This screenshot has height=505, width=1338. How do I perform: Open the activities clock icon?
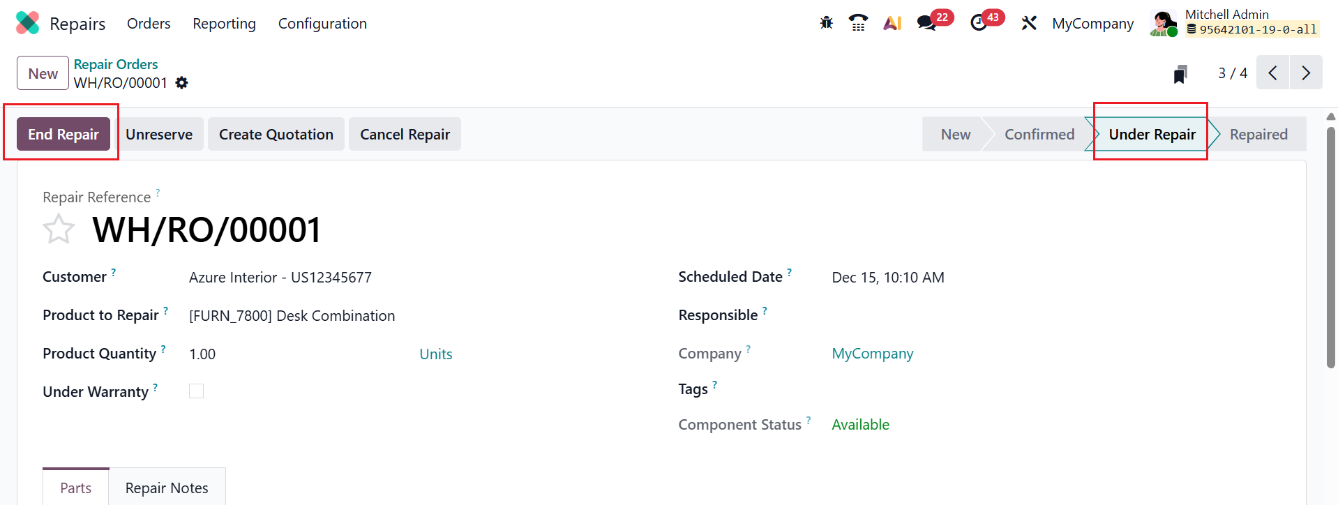coord(979,23)
